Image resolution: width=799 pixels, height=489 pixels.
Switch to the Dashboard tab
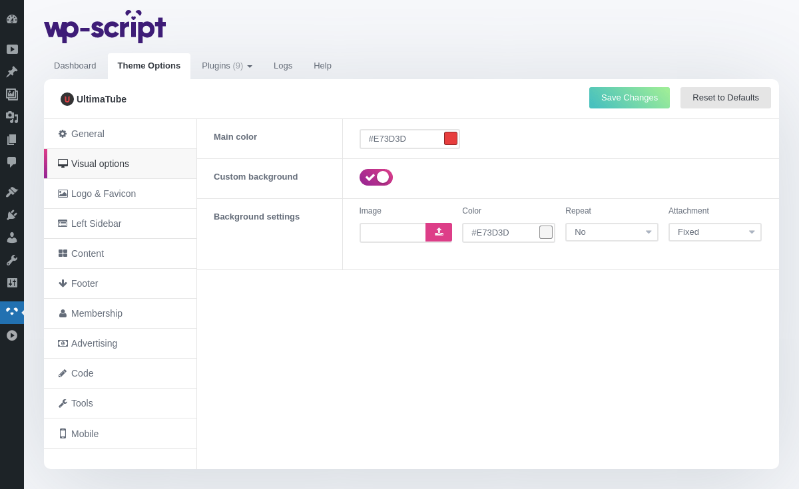pos(75,66)
